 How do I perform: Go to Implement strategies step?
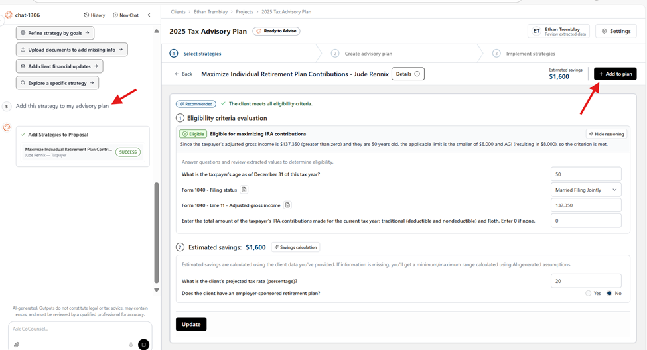tap(530, 54)
